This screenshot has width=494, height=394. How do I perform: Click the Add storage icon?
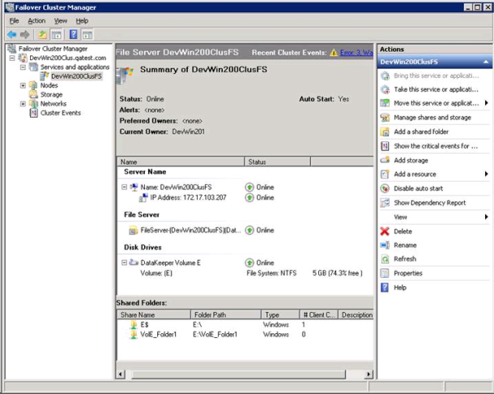point(385,160)
